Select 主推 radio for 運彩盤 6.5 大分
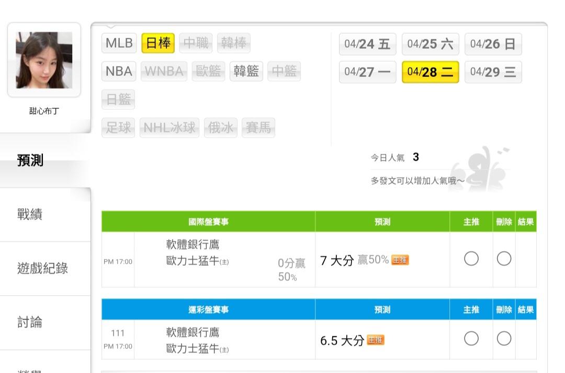Viewport: 565px width, 373px height. tap(471, 339)
